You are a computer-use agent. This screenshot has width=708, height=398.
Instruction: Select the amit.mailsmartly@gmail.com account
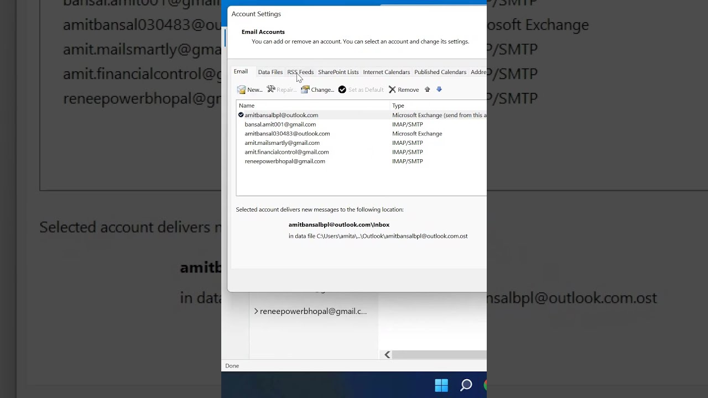[x=282, y=143]
